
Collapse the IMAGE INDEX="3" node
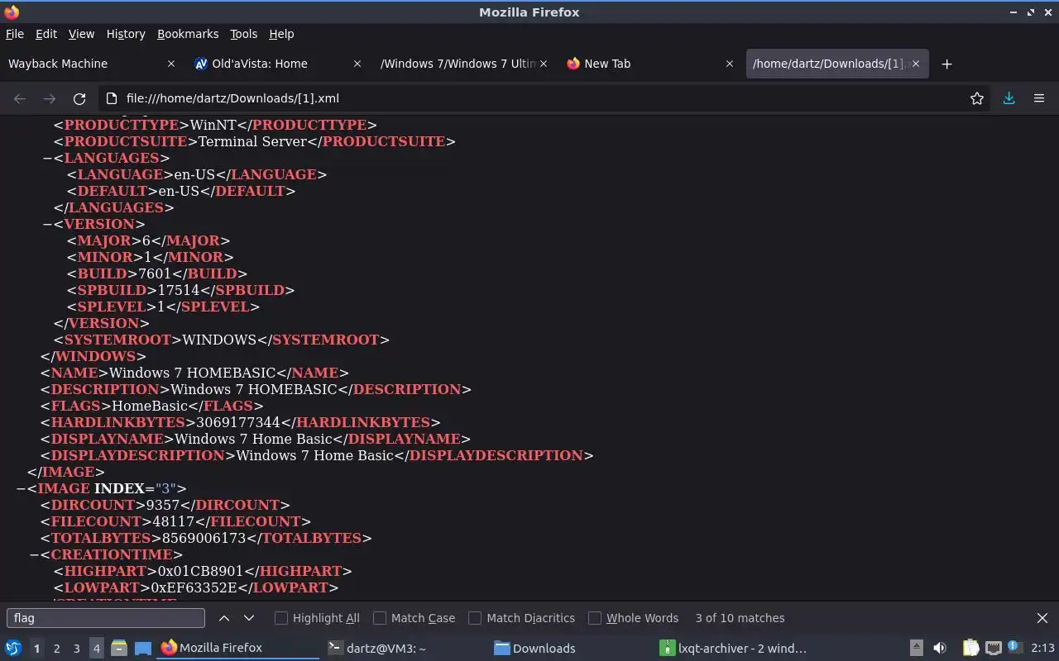pyautogui.click(x=21, y=488)
